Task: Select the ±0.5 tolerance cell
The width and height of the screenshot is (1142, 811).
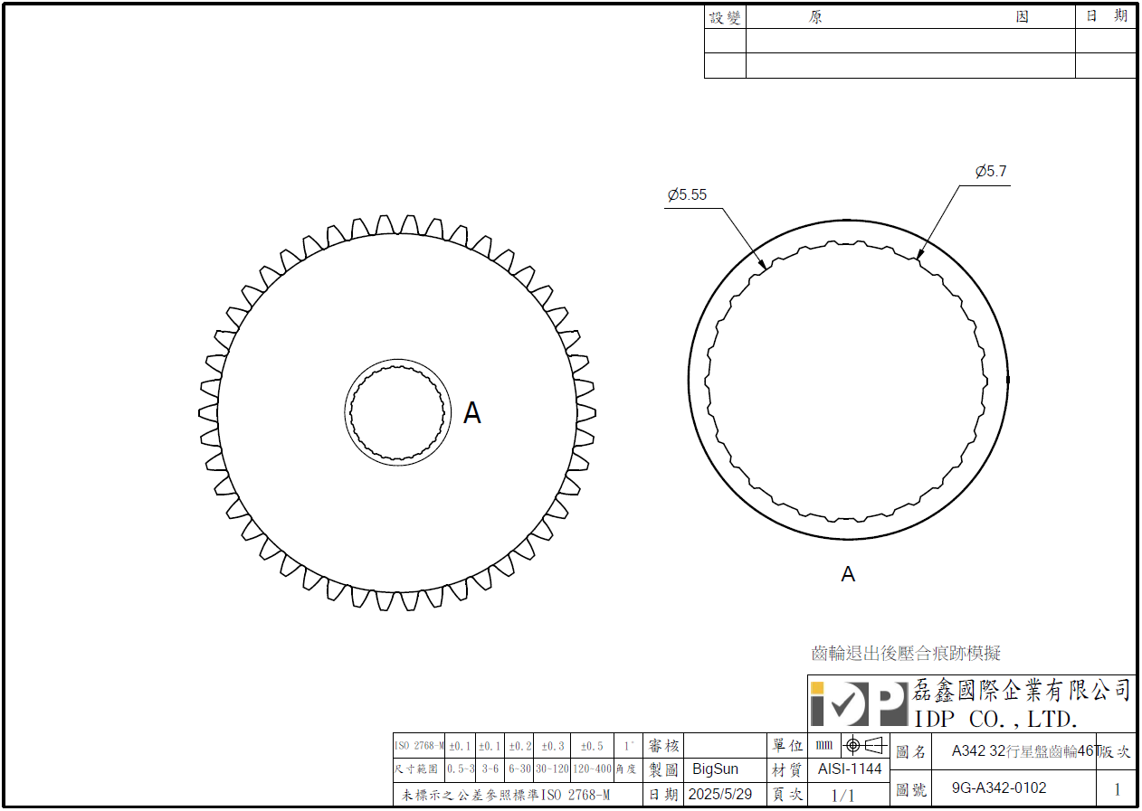Action: click(x=592, y=746)
